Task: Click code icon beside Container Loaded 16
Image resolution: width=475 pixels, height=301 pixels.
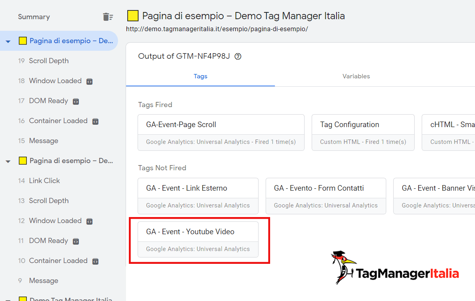Action: (x=95, y=122)
